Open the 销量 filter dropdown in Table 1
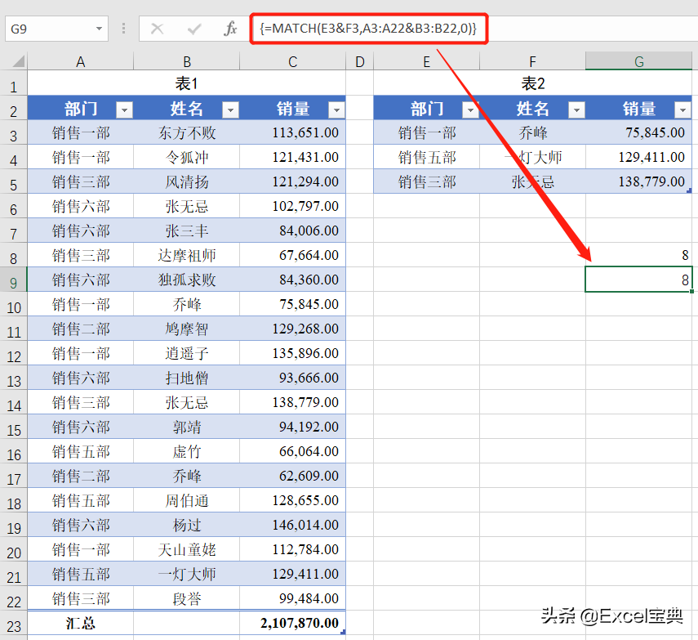The width and height of the screenshot is (698, 640). 336,110
